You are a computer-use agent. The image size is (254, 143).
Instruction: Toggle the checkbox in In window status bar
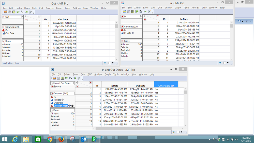225,63
